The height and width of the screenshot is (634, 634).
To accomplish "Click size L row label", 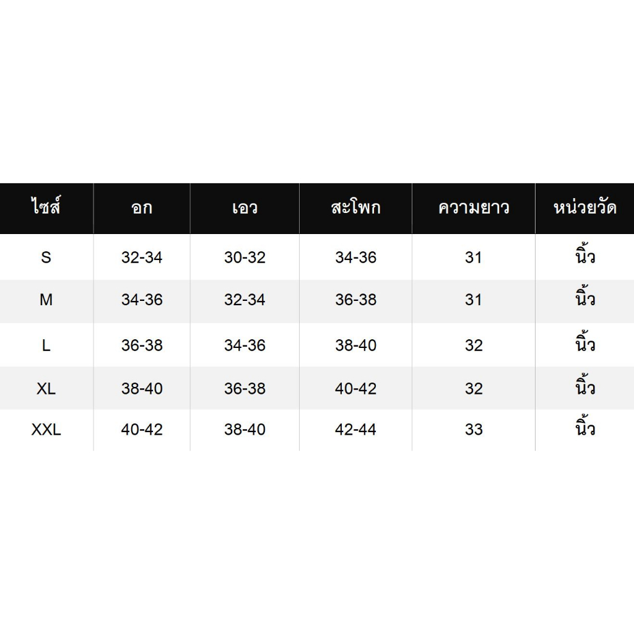I will pyautogui.click(x=46, y=345).
